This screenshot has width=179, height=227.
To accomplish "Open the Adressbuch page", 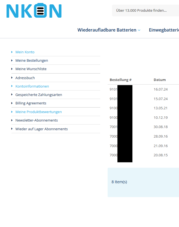I will pyautogui.click(x=25, y=78).
